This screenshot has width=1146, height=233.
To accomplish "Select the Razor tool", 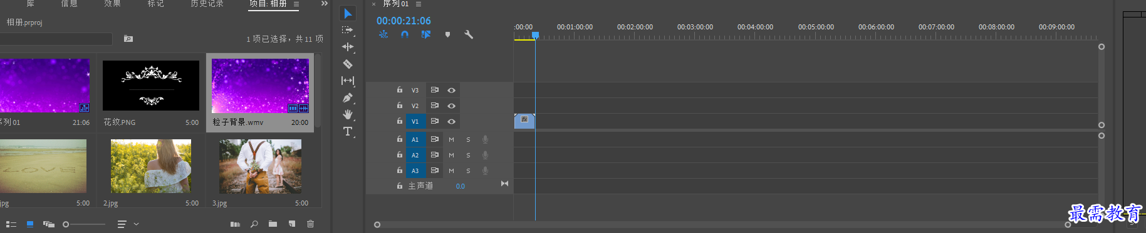I will tap(348, 64).
